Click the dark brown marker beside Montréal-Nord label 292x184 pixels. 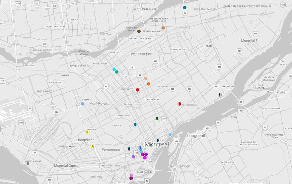139,31
